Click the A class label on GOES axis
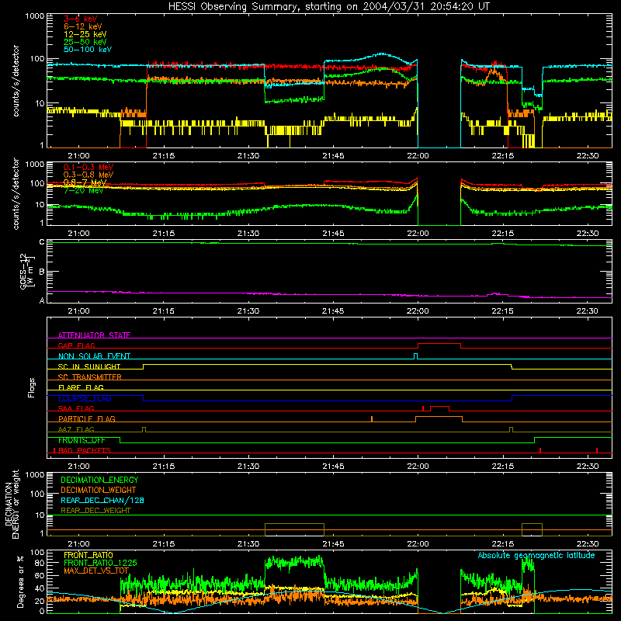 pos(42,300)
